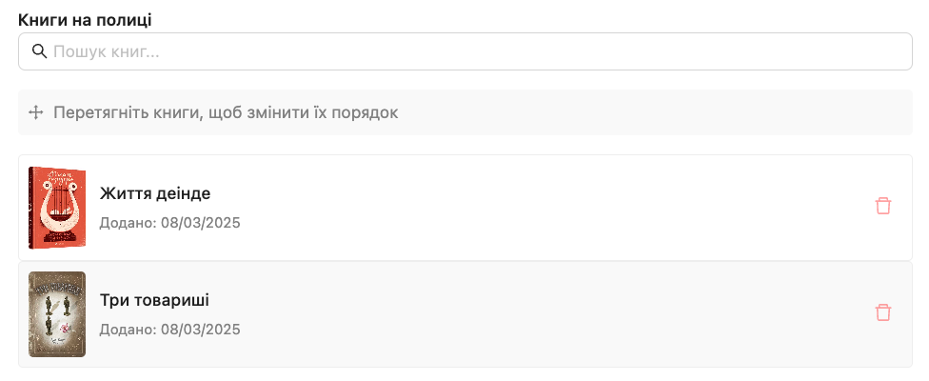Remove Три товариші using its trash icon
Viewport: 929px width, 381px height.
point(882,312)
